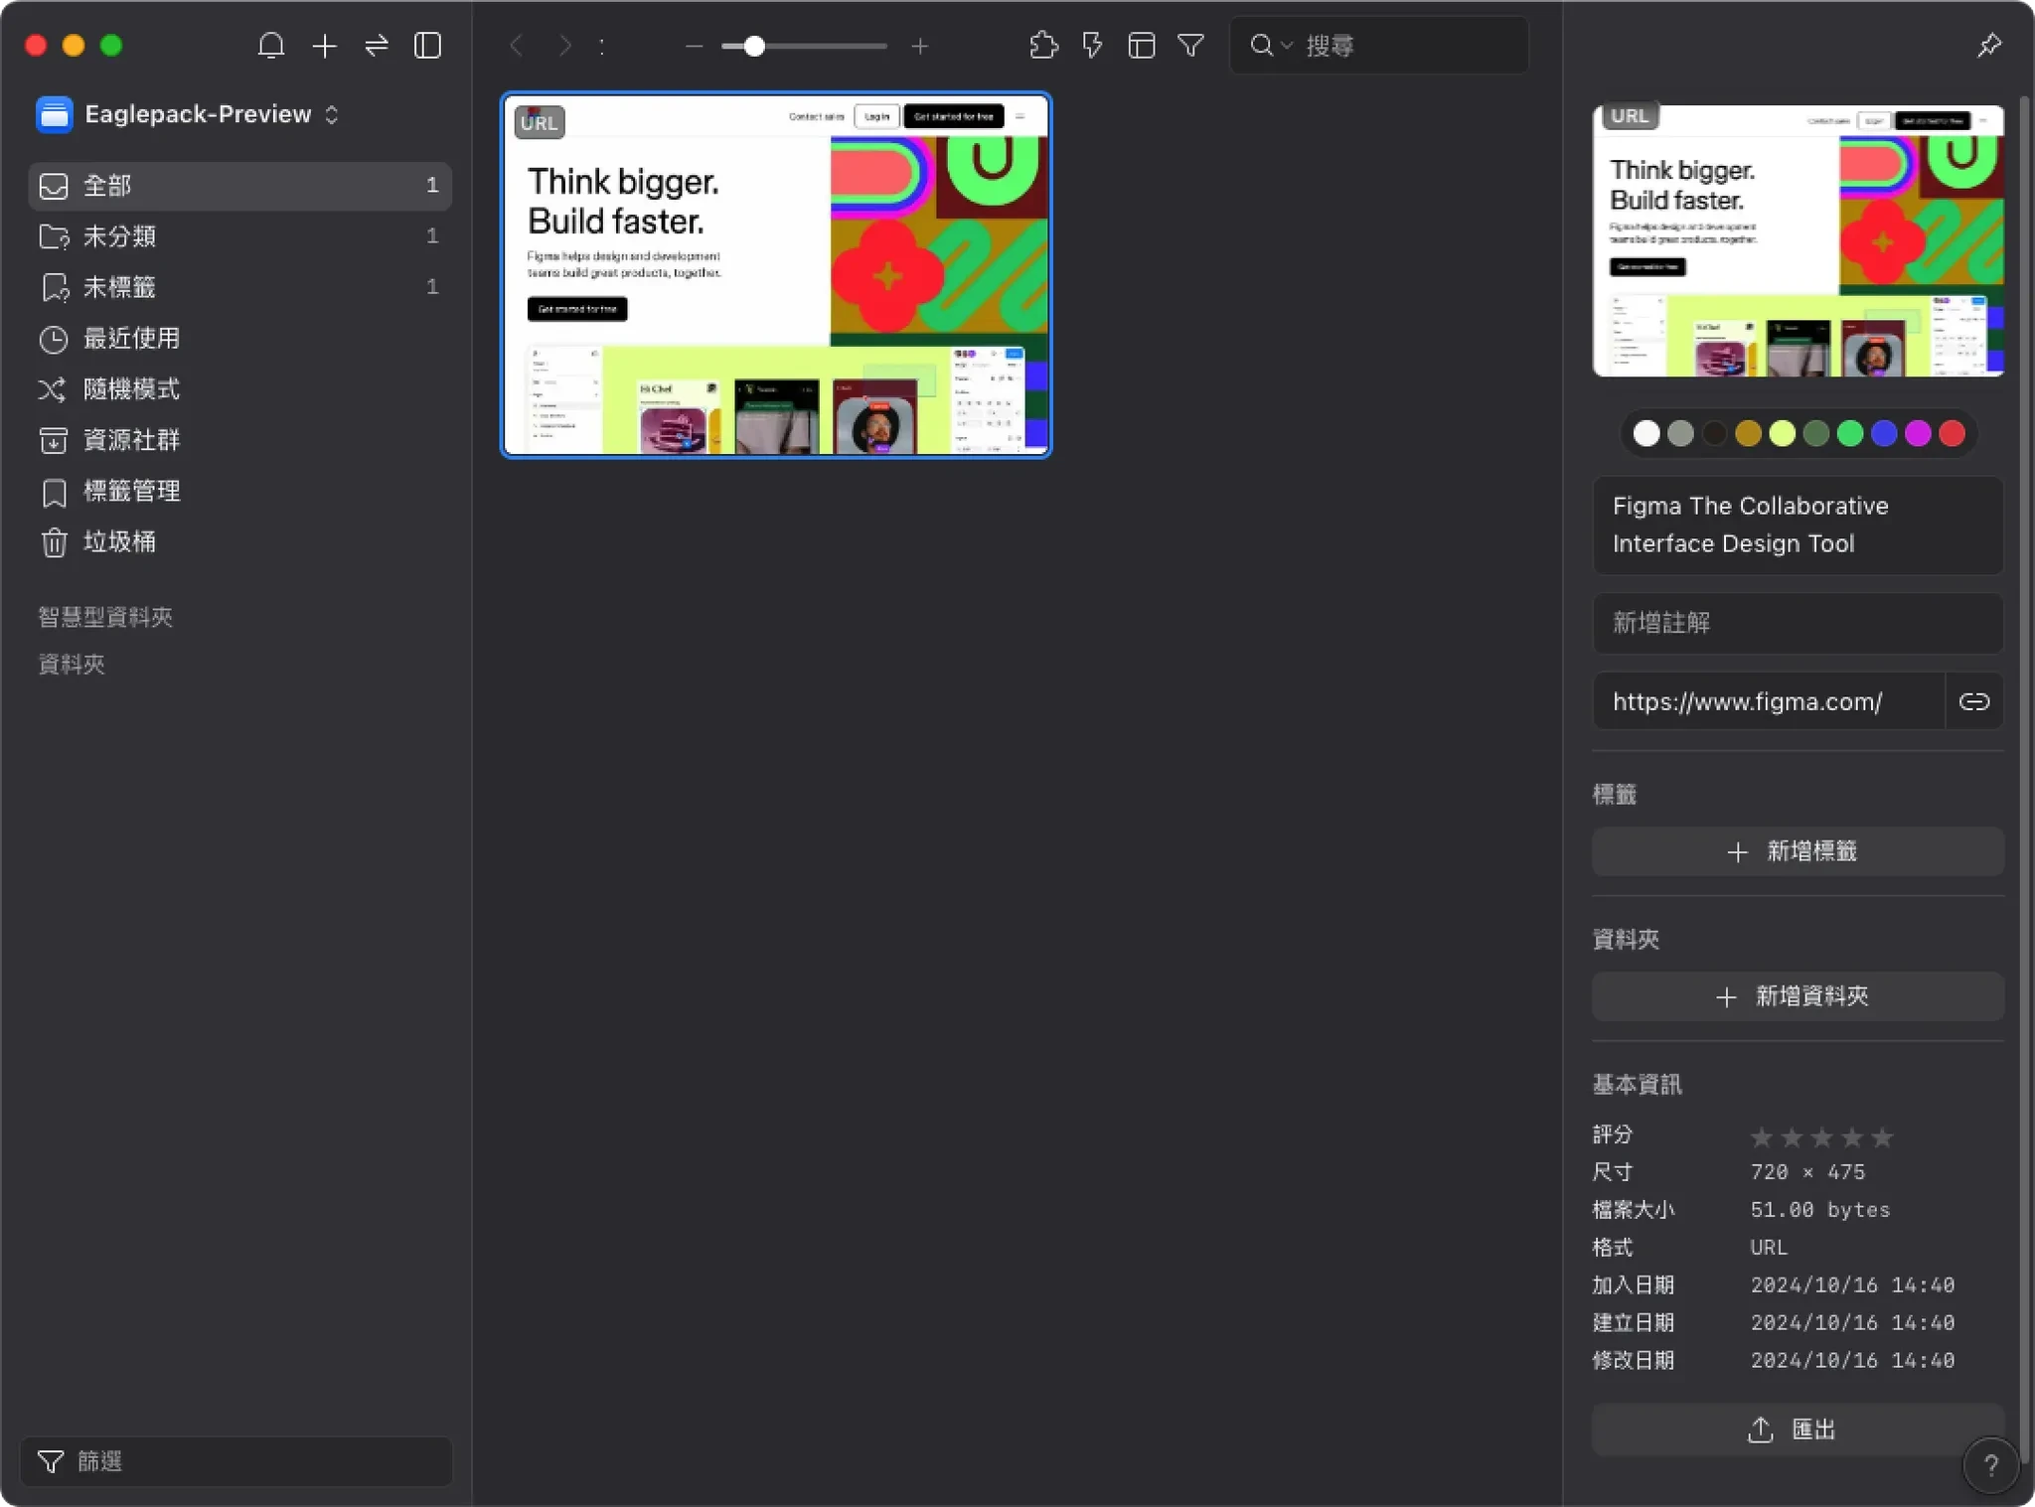
Task: Click the plus add-item icon in sidebar header
Action: click(325, 46)
